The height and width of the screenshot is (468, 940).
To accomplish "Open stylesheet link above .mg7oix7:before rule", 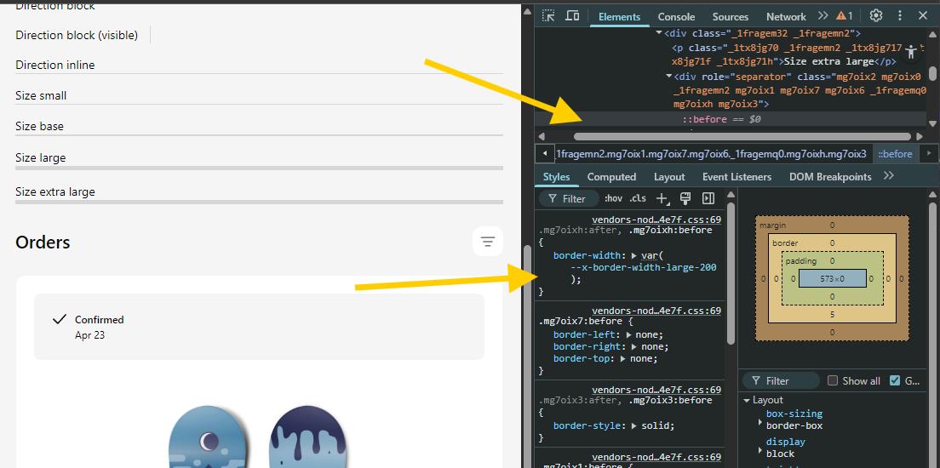I will coord(656,311).
